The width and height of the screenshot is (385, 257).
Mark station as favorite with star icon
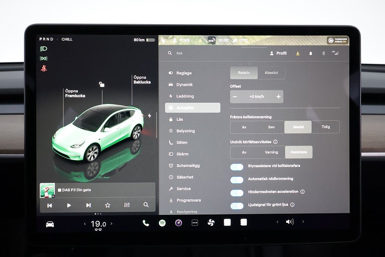[108, 205]
